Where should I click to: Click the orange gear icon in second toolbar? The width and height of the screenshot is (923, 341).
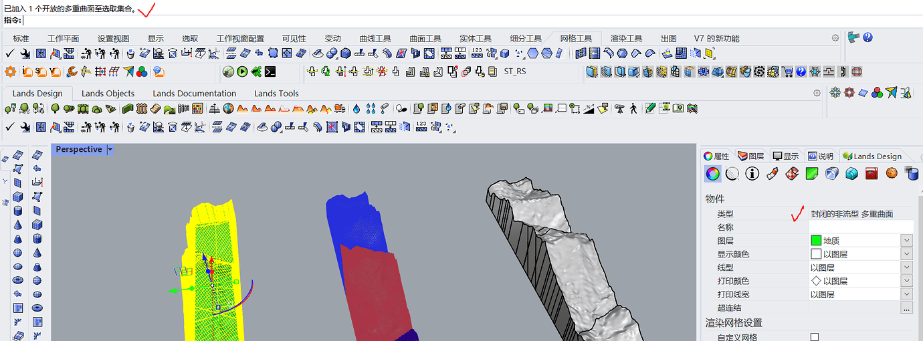click(10, 72)
